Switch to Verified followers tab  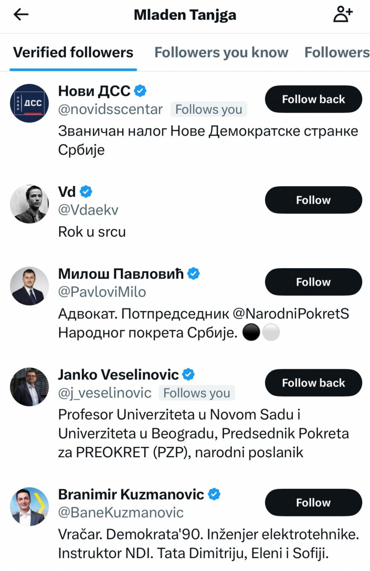pos(73,53)
